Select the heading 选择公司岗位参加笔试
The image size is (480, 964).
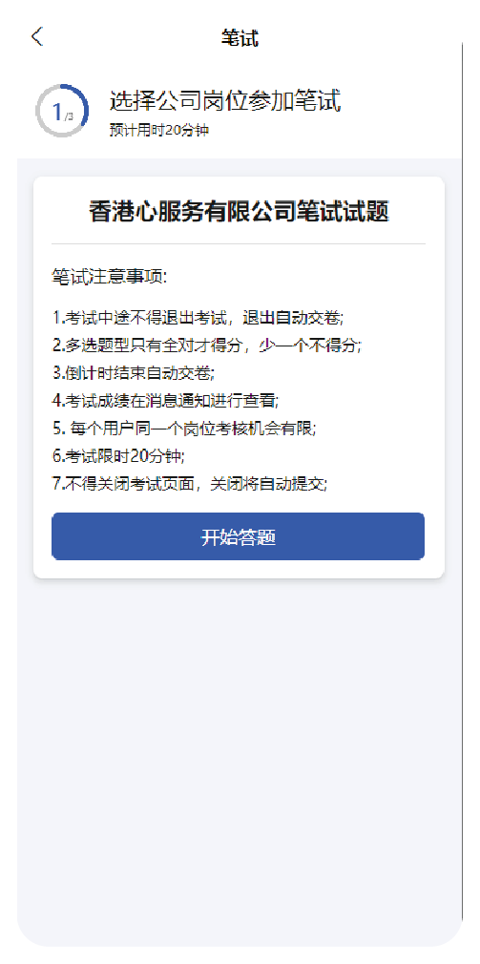click(225, 101)
